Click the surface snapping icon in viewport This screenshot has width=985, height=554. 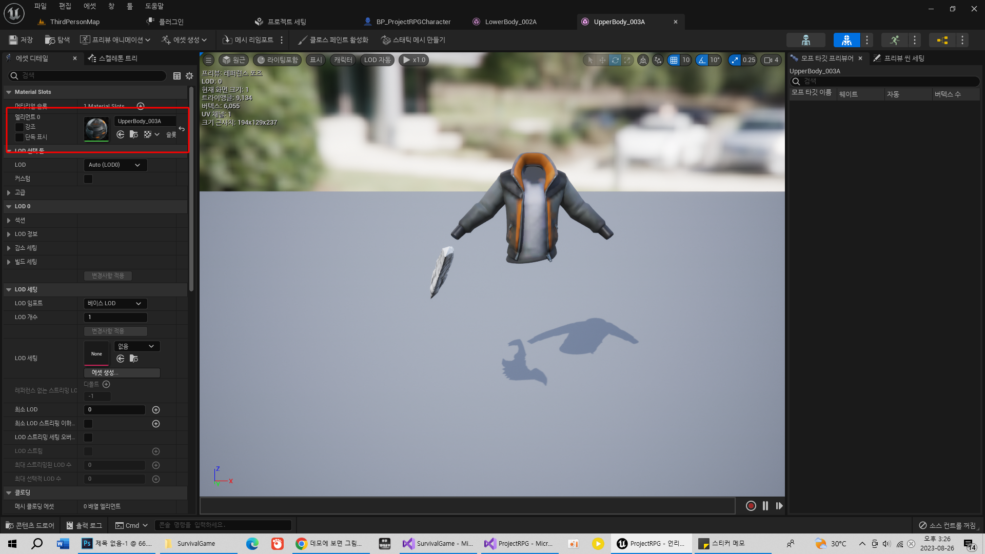point(658,60)
